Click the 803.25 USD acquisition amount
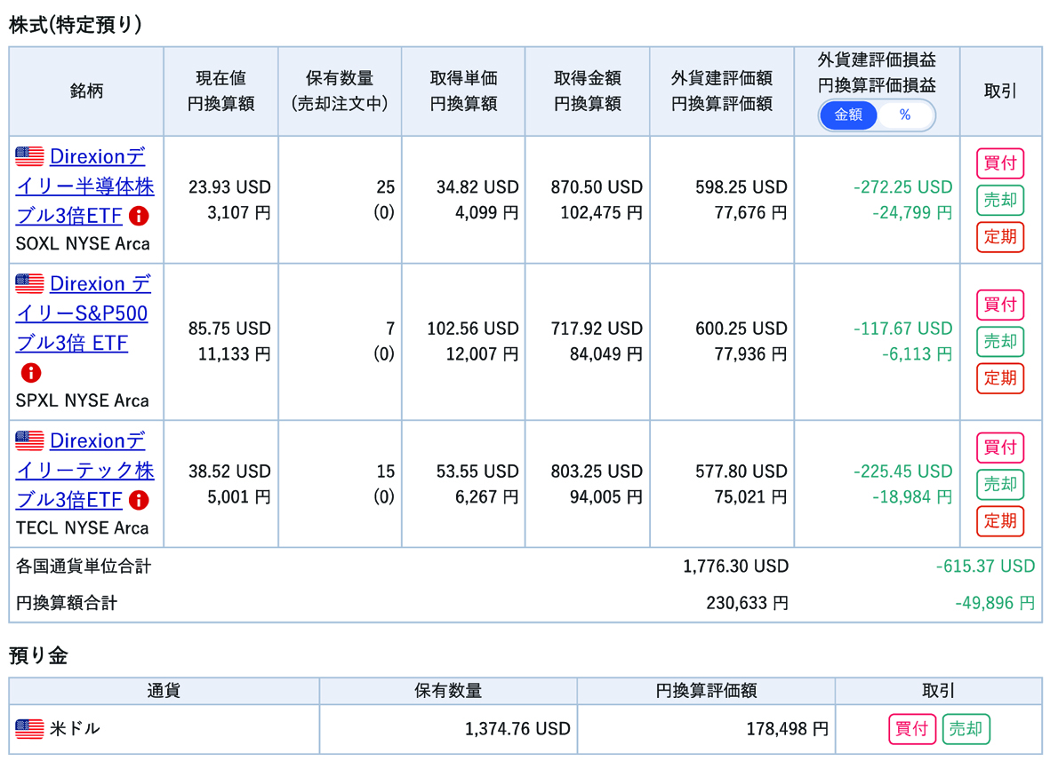 597,472
